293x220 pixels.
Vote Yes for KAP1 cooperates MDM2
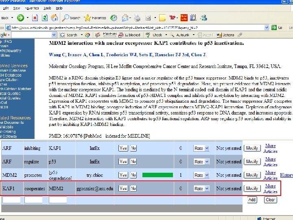point(123,189)
